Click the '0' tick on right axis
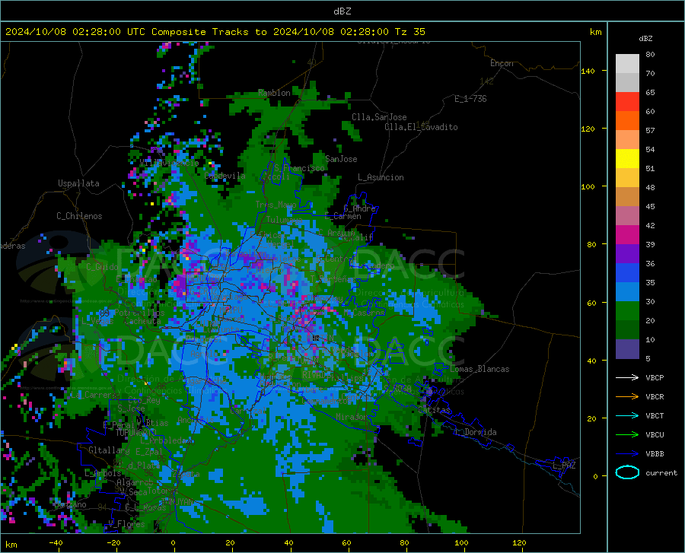The image size is (685, 553). pyautogui.click(x=595, y=476)
